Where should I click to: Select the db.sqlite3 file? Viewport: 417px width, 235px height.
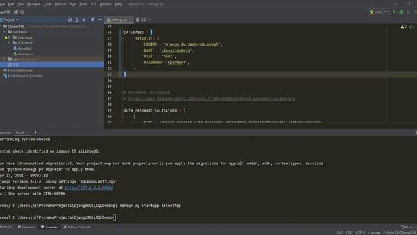point(23,48)
